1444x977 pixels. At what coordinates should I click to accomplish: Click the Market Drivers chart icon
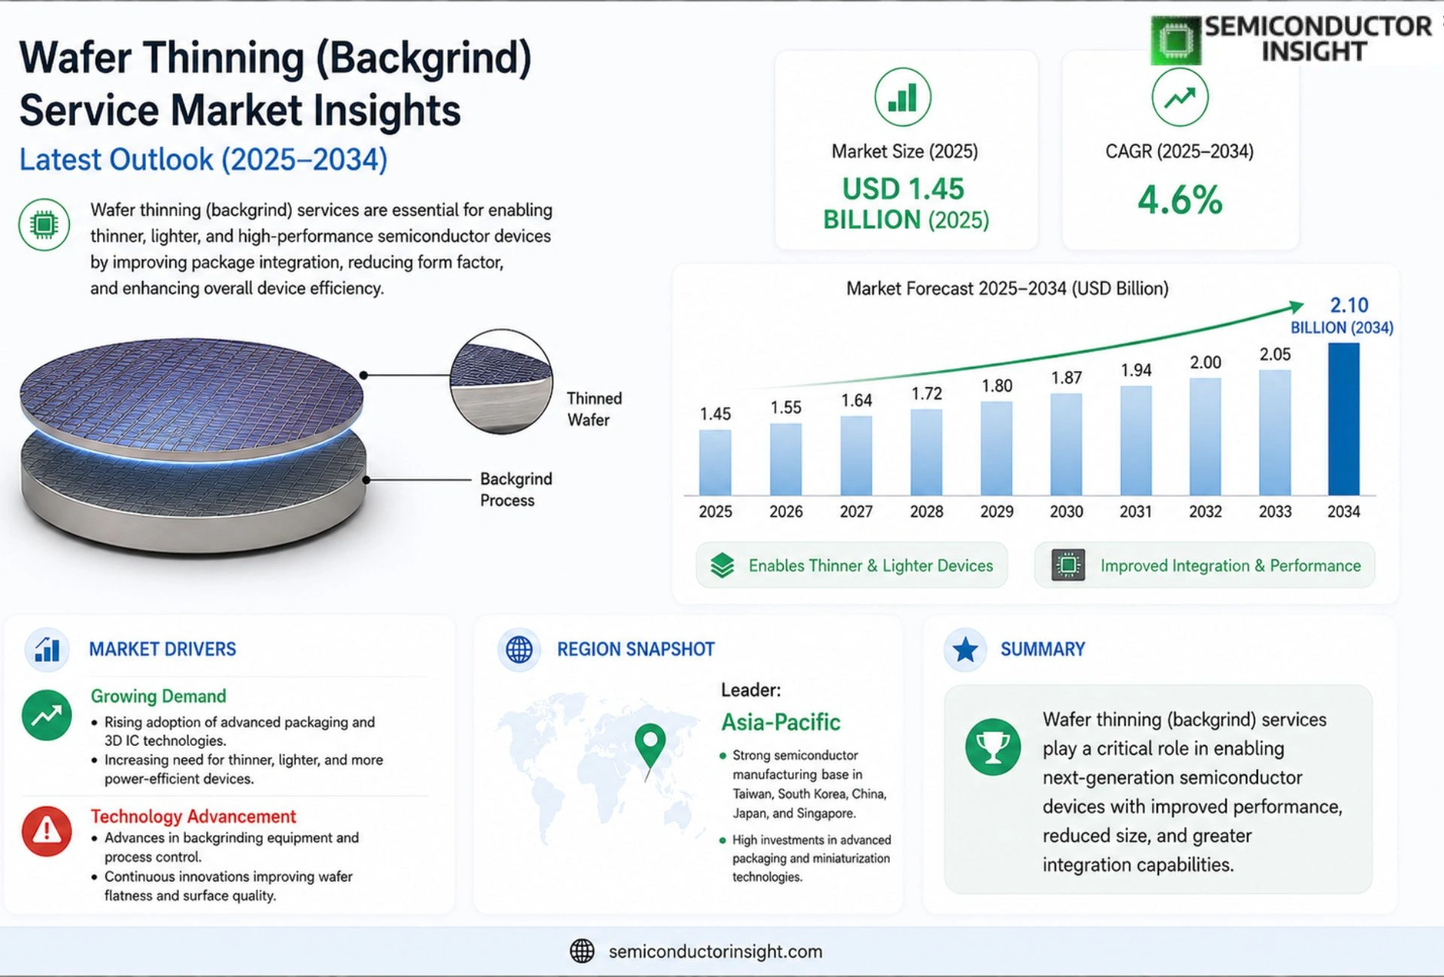(x=47, y=649)
